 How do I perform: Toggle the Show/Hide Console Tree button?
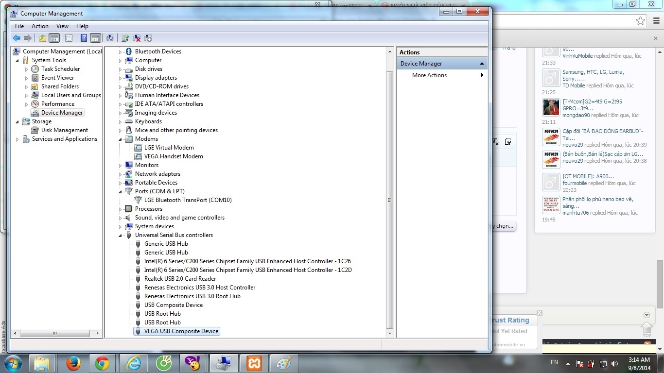(x=54, y=38)
